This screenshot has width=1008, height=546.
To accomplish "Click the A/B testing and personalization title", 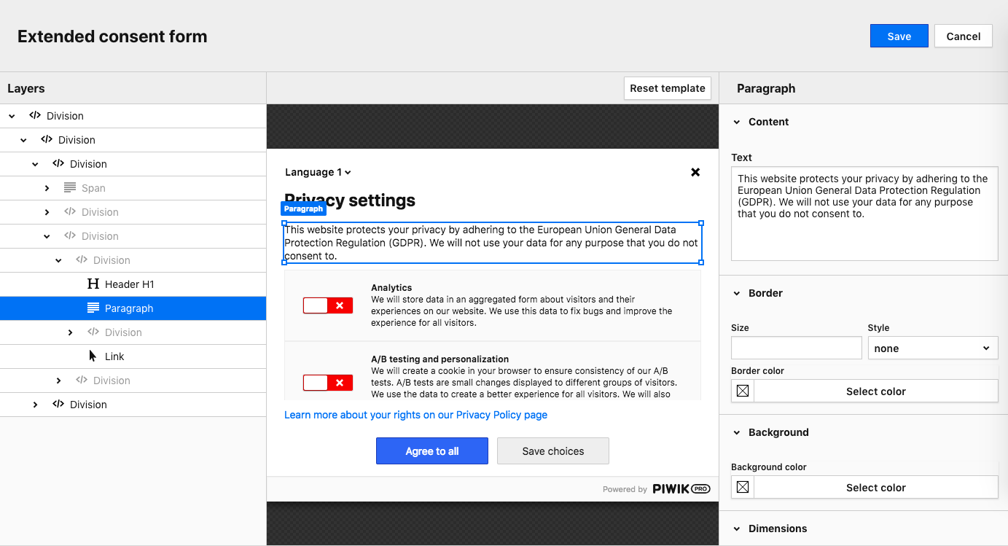I will point(439,359).
